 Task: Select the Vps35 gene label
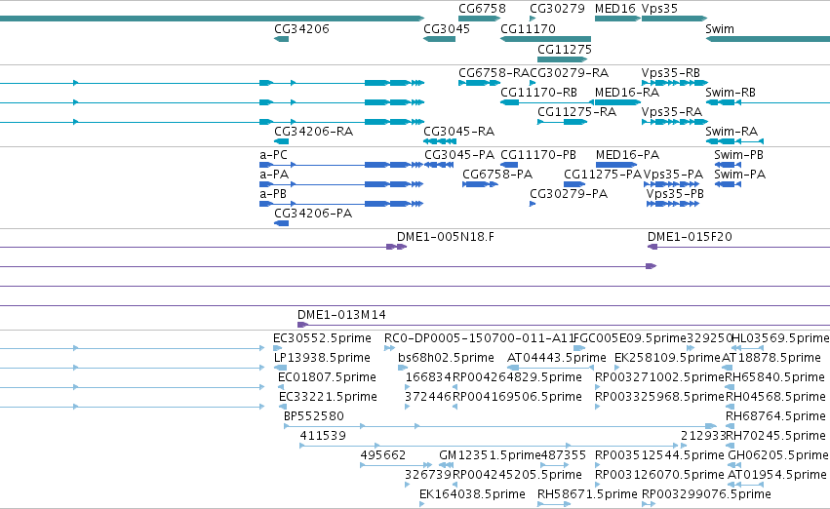point(659,9)
